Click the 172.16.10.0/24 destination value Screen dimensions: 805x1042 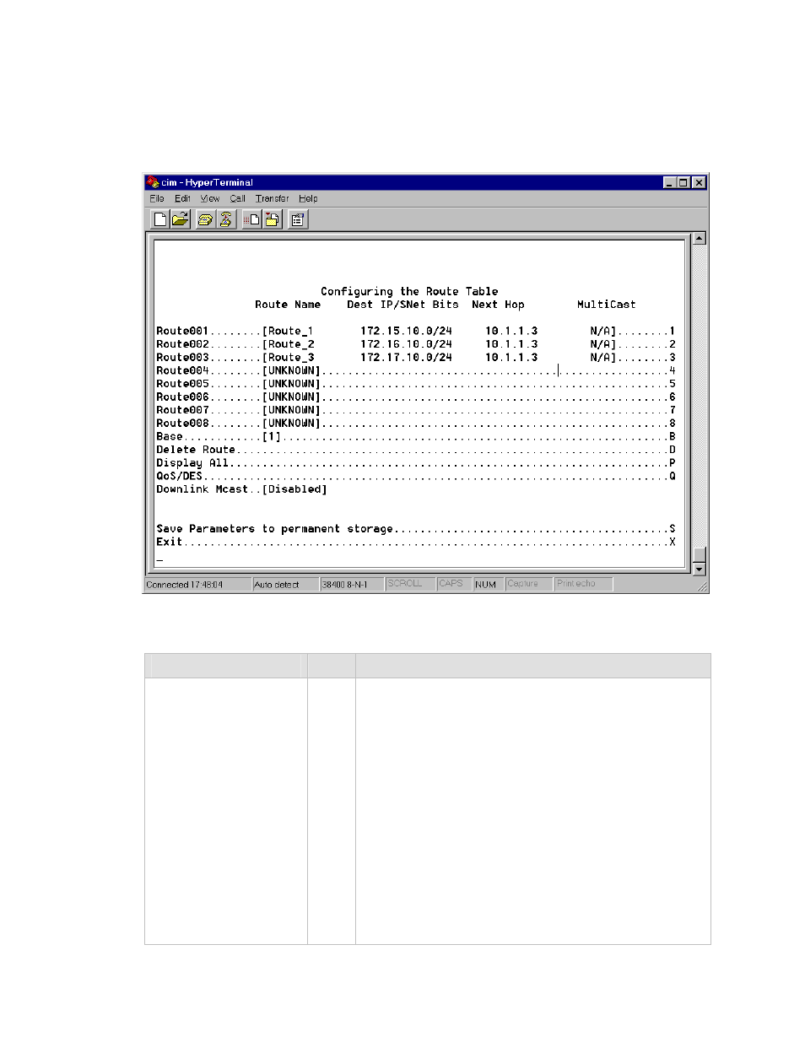406,344
